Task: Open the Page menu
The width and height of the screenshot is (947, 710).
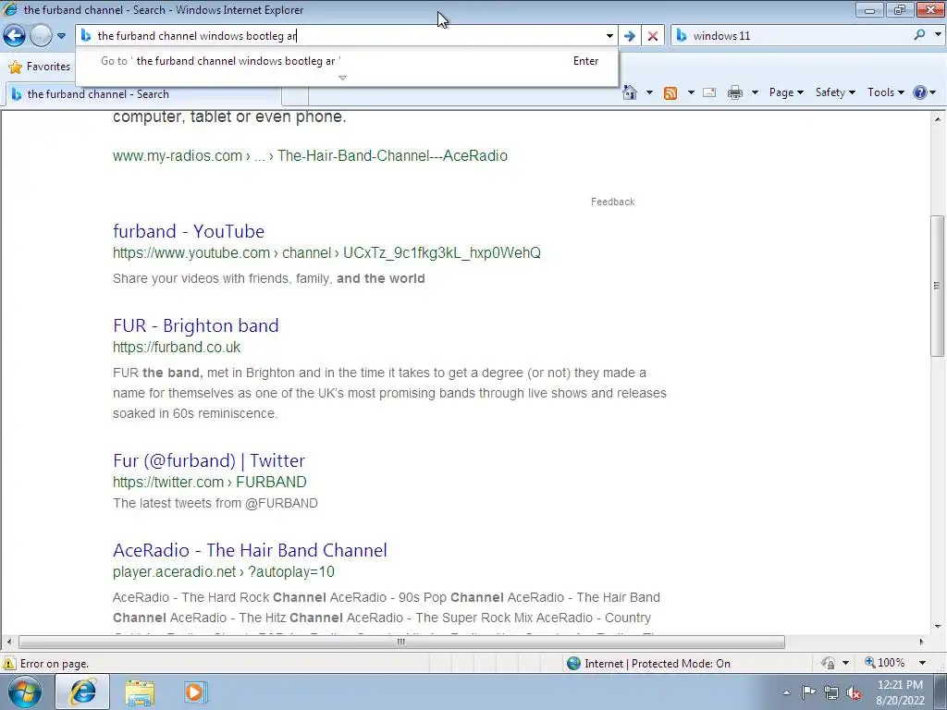Action: coord(786,92)
